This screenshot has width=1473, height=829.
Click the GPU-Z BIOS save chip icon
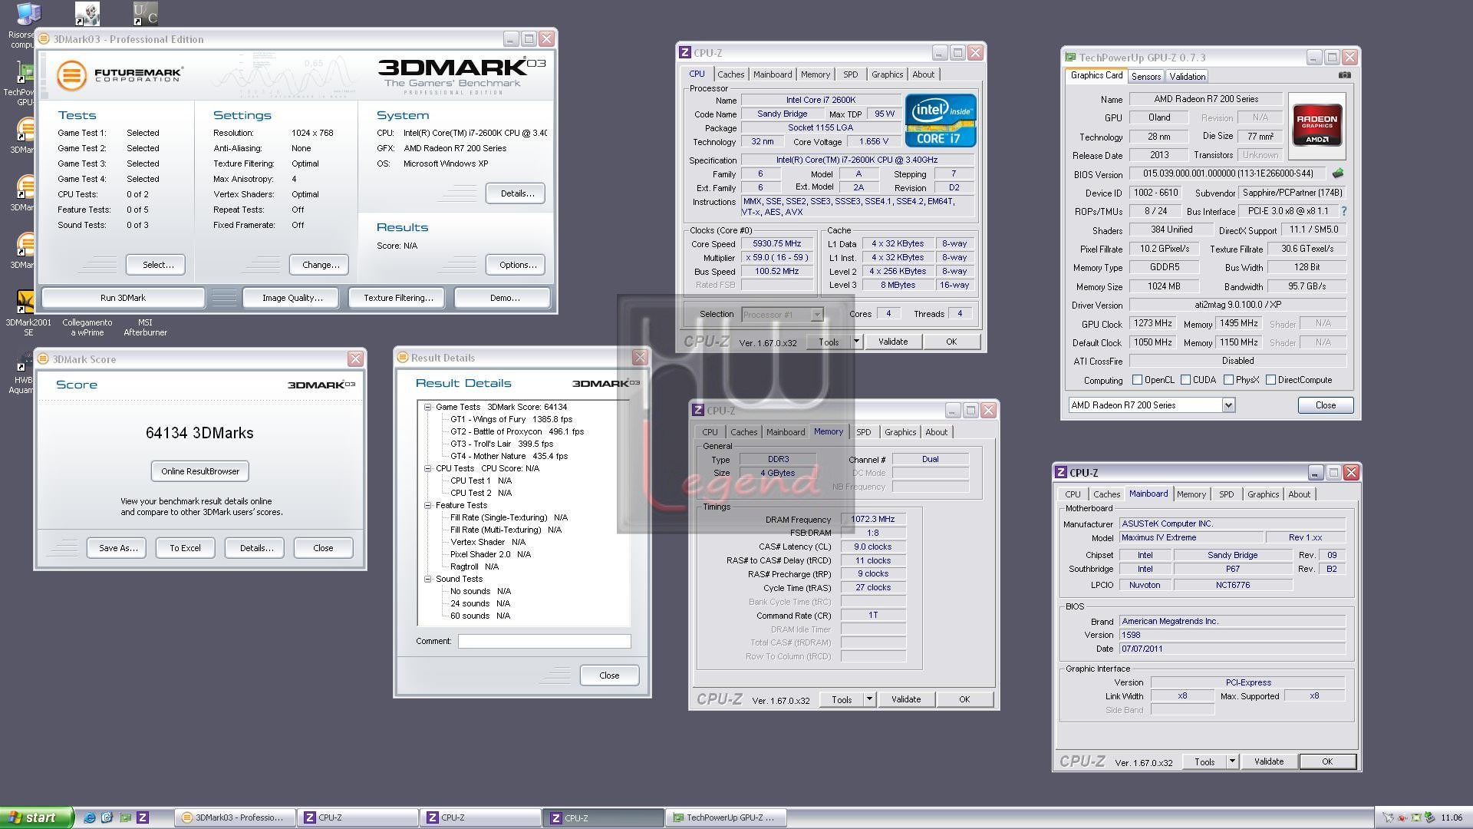pos(1339,173)
